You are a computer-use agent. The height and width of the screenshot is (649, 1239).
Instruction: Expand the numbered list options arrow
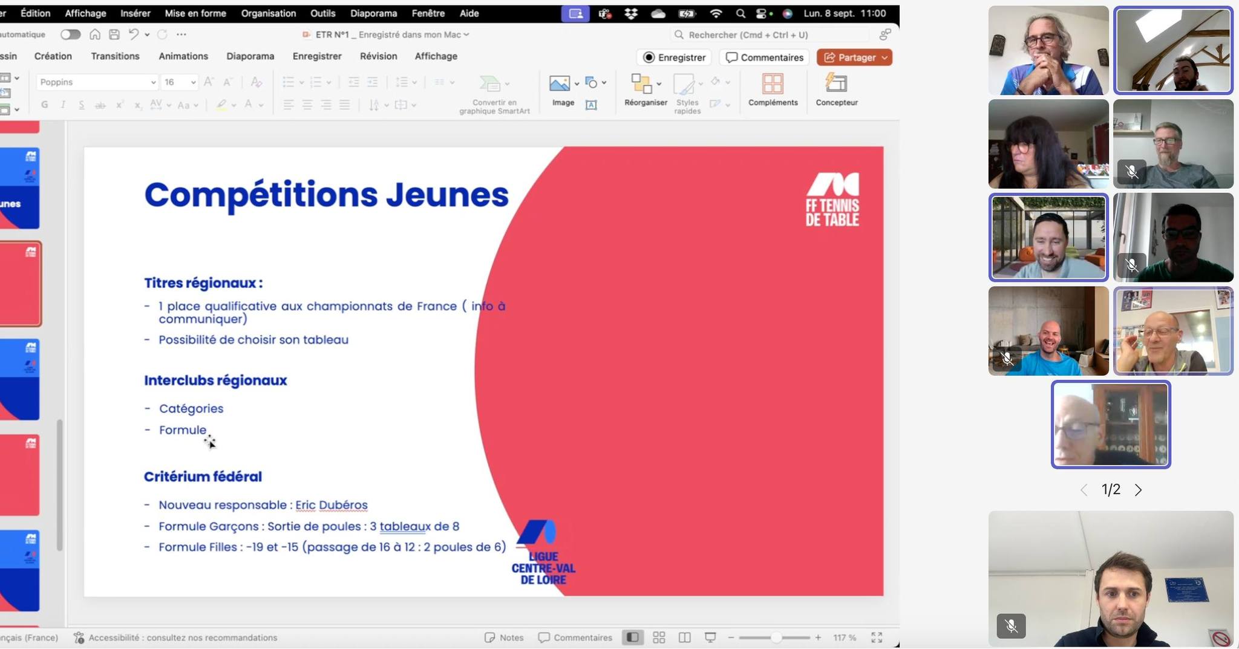[x=329, y=82]
